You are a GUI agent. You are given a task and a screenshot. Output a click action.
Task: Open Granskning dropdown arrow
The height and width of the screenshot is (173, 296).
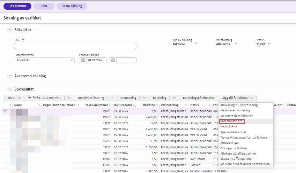point(145,98)
